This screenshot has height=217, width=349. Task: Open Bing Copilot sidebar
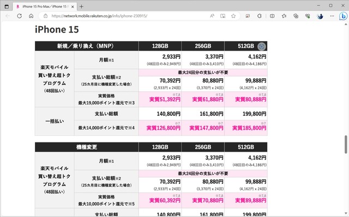(x=343, y=16)
